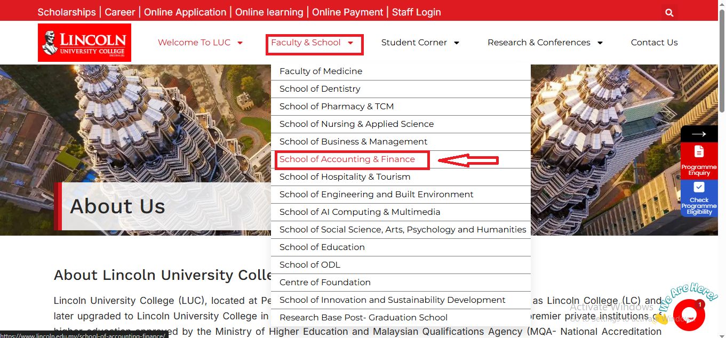Click the page vertical scrollbar
Screen dimensions: 726x338
(x=722, y=169)
